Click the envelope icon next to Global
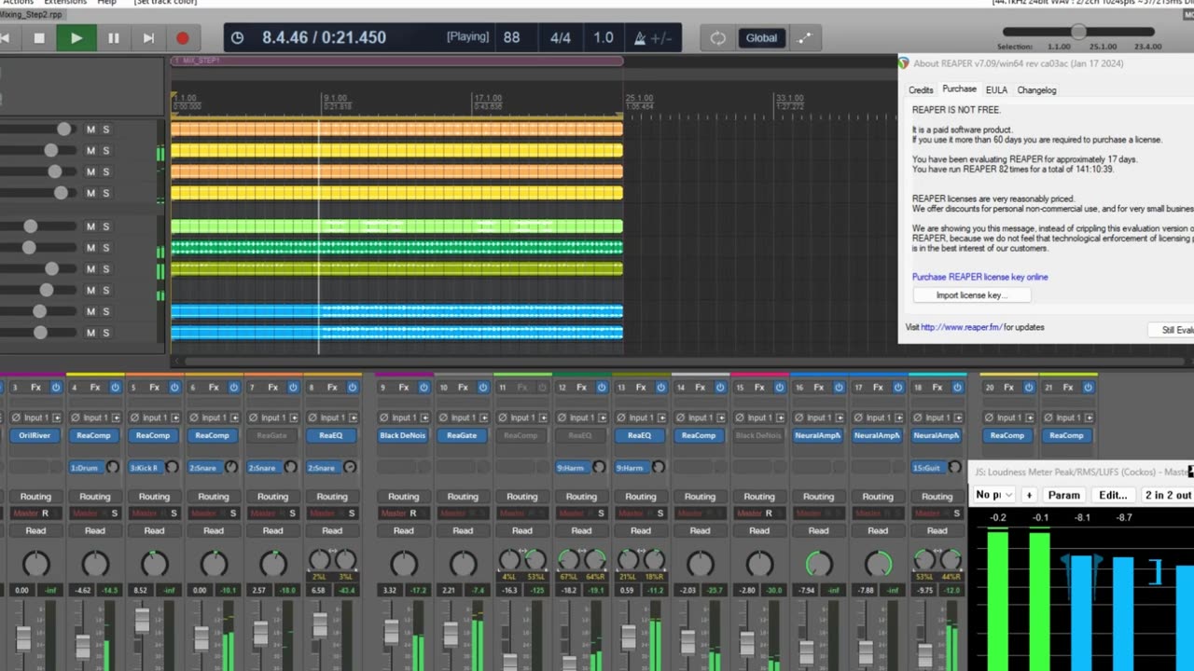Image resolution: width=1194 pixels, height=671 pixels. [804, 38]
